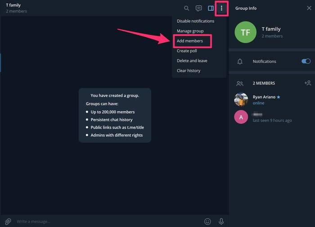The height and width of the screenshot is (227, 315).
Task: Click the add member icon beside 2 MEMBERS
Action: pyautogui.click(x=307, y=83)
